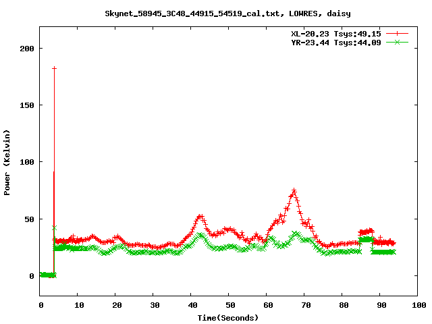Click the red curve peak near 67 seconds
This screenshot has height=324, width=432.
coord(294,190)
